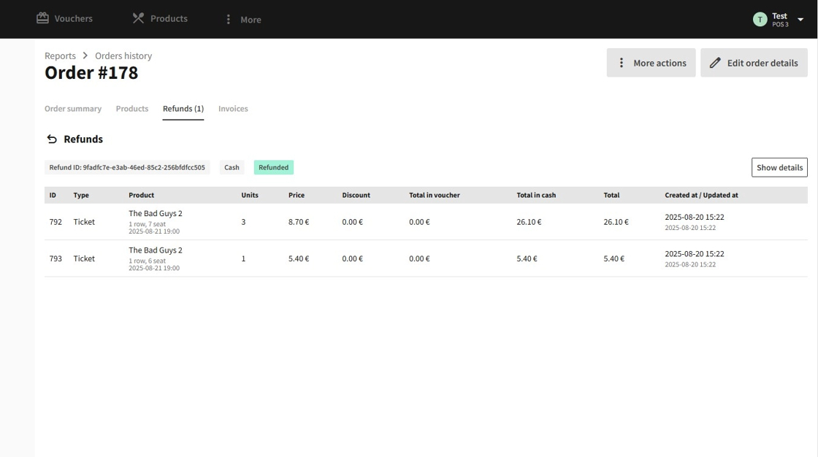Click the Products fork and knife icon

(x=138, y=18)
